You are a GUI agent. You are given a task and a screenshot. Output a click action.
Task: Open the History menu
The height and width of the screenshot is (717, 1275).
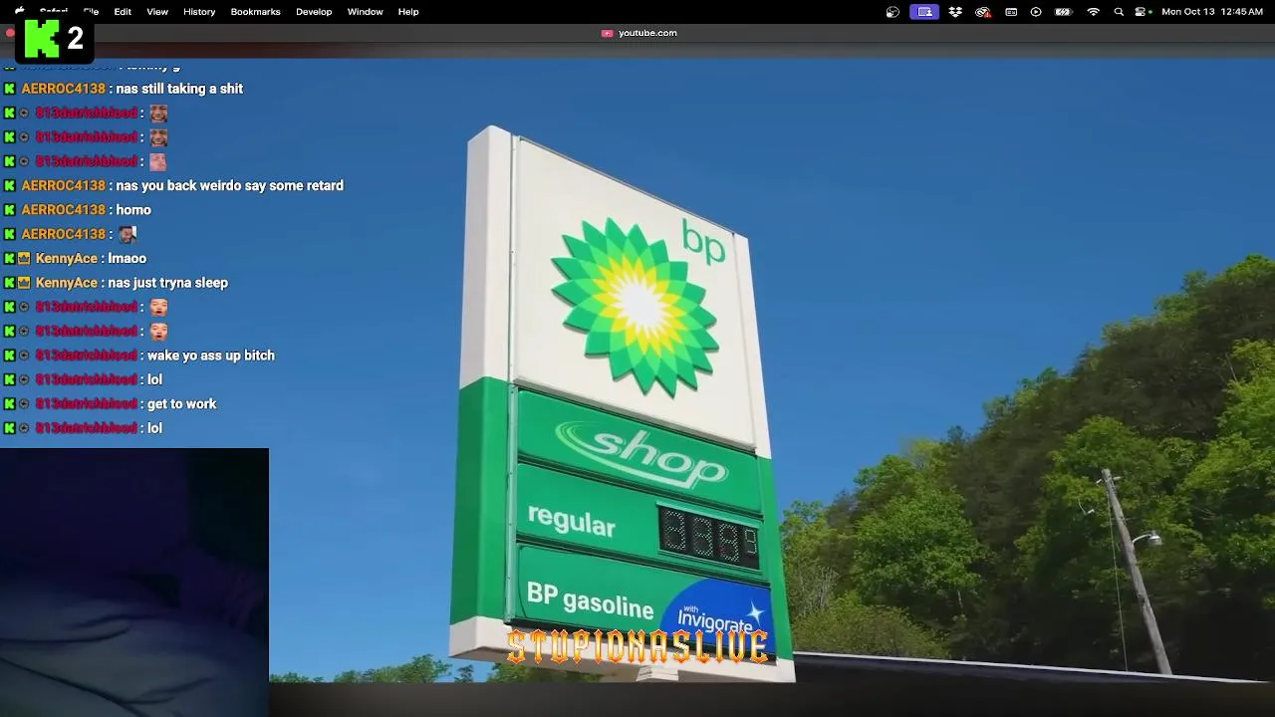pyautogui.click(x=199, y=12)
